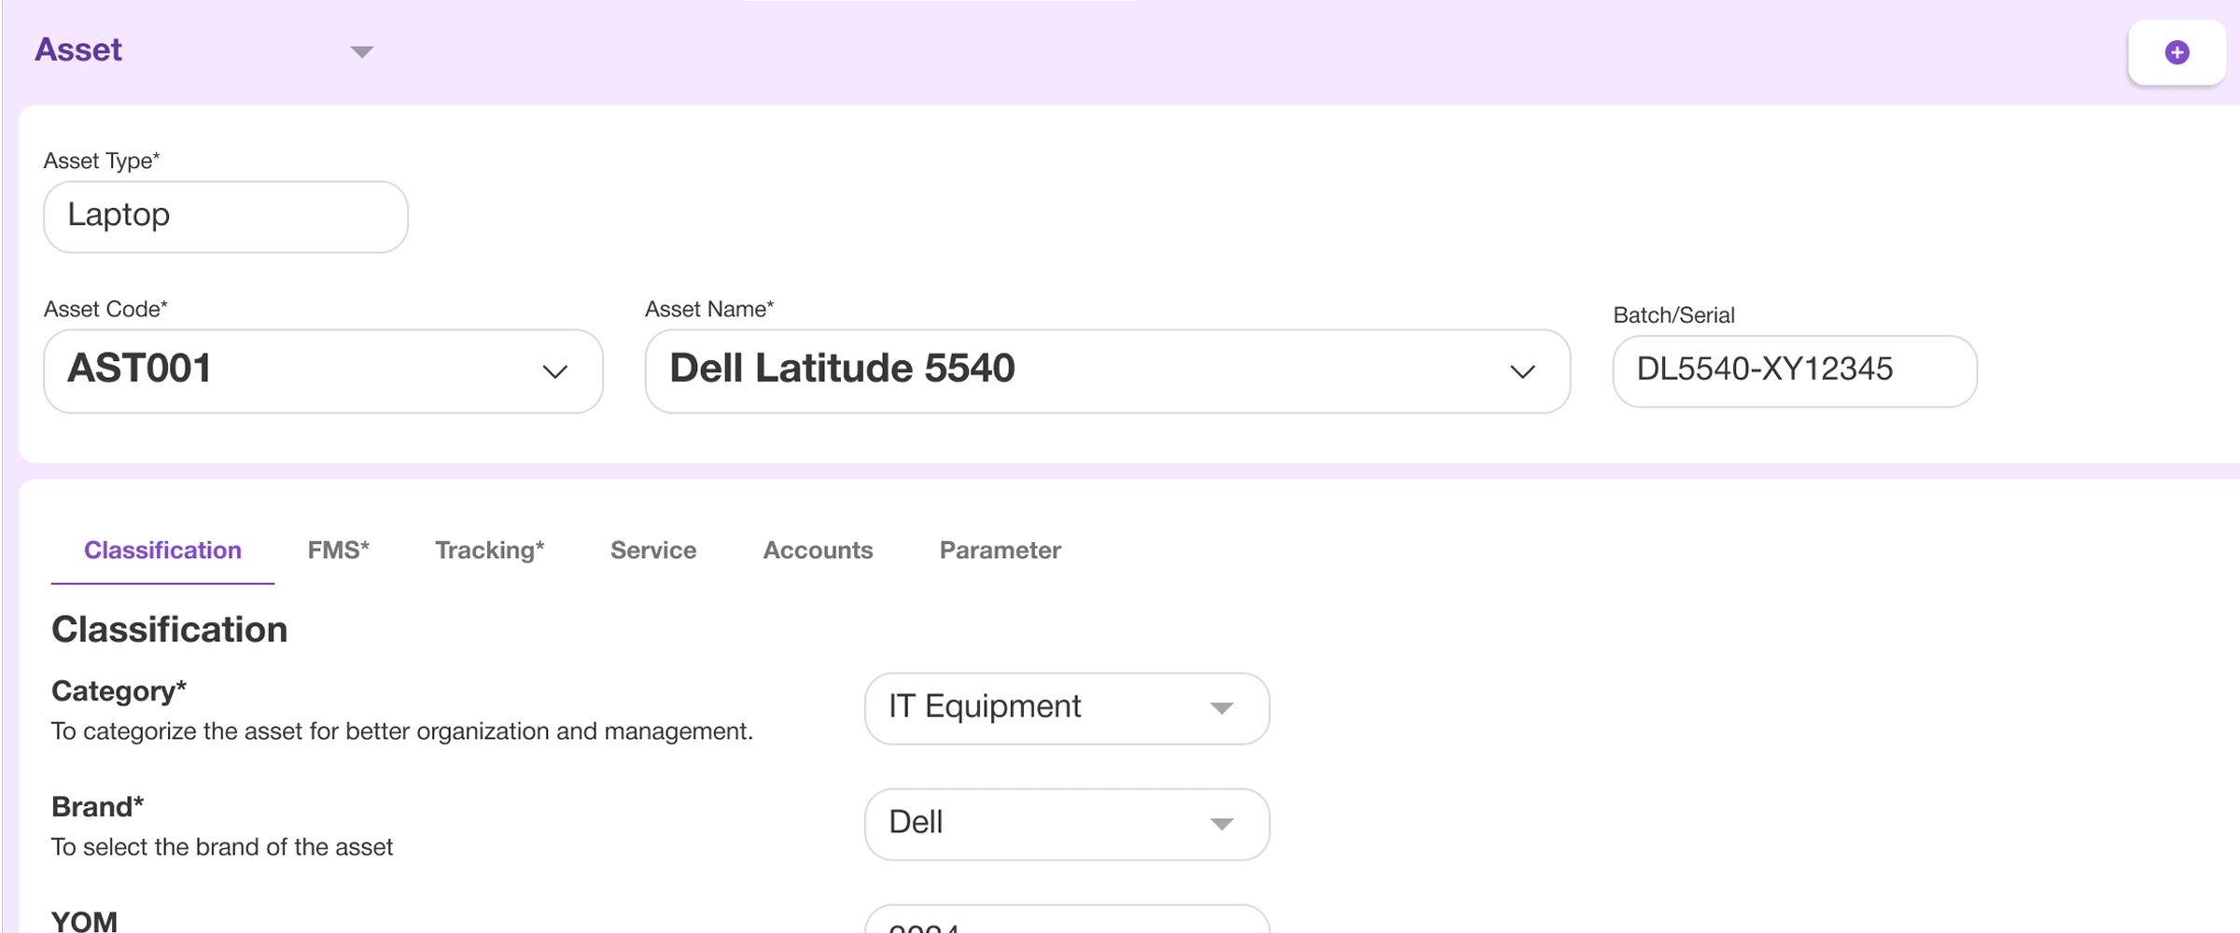
Task: Go to the Accounts tab
Action: pyautogui.click(x=818, y=550)
